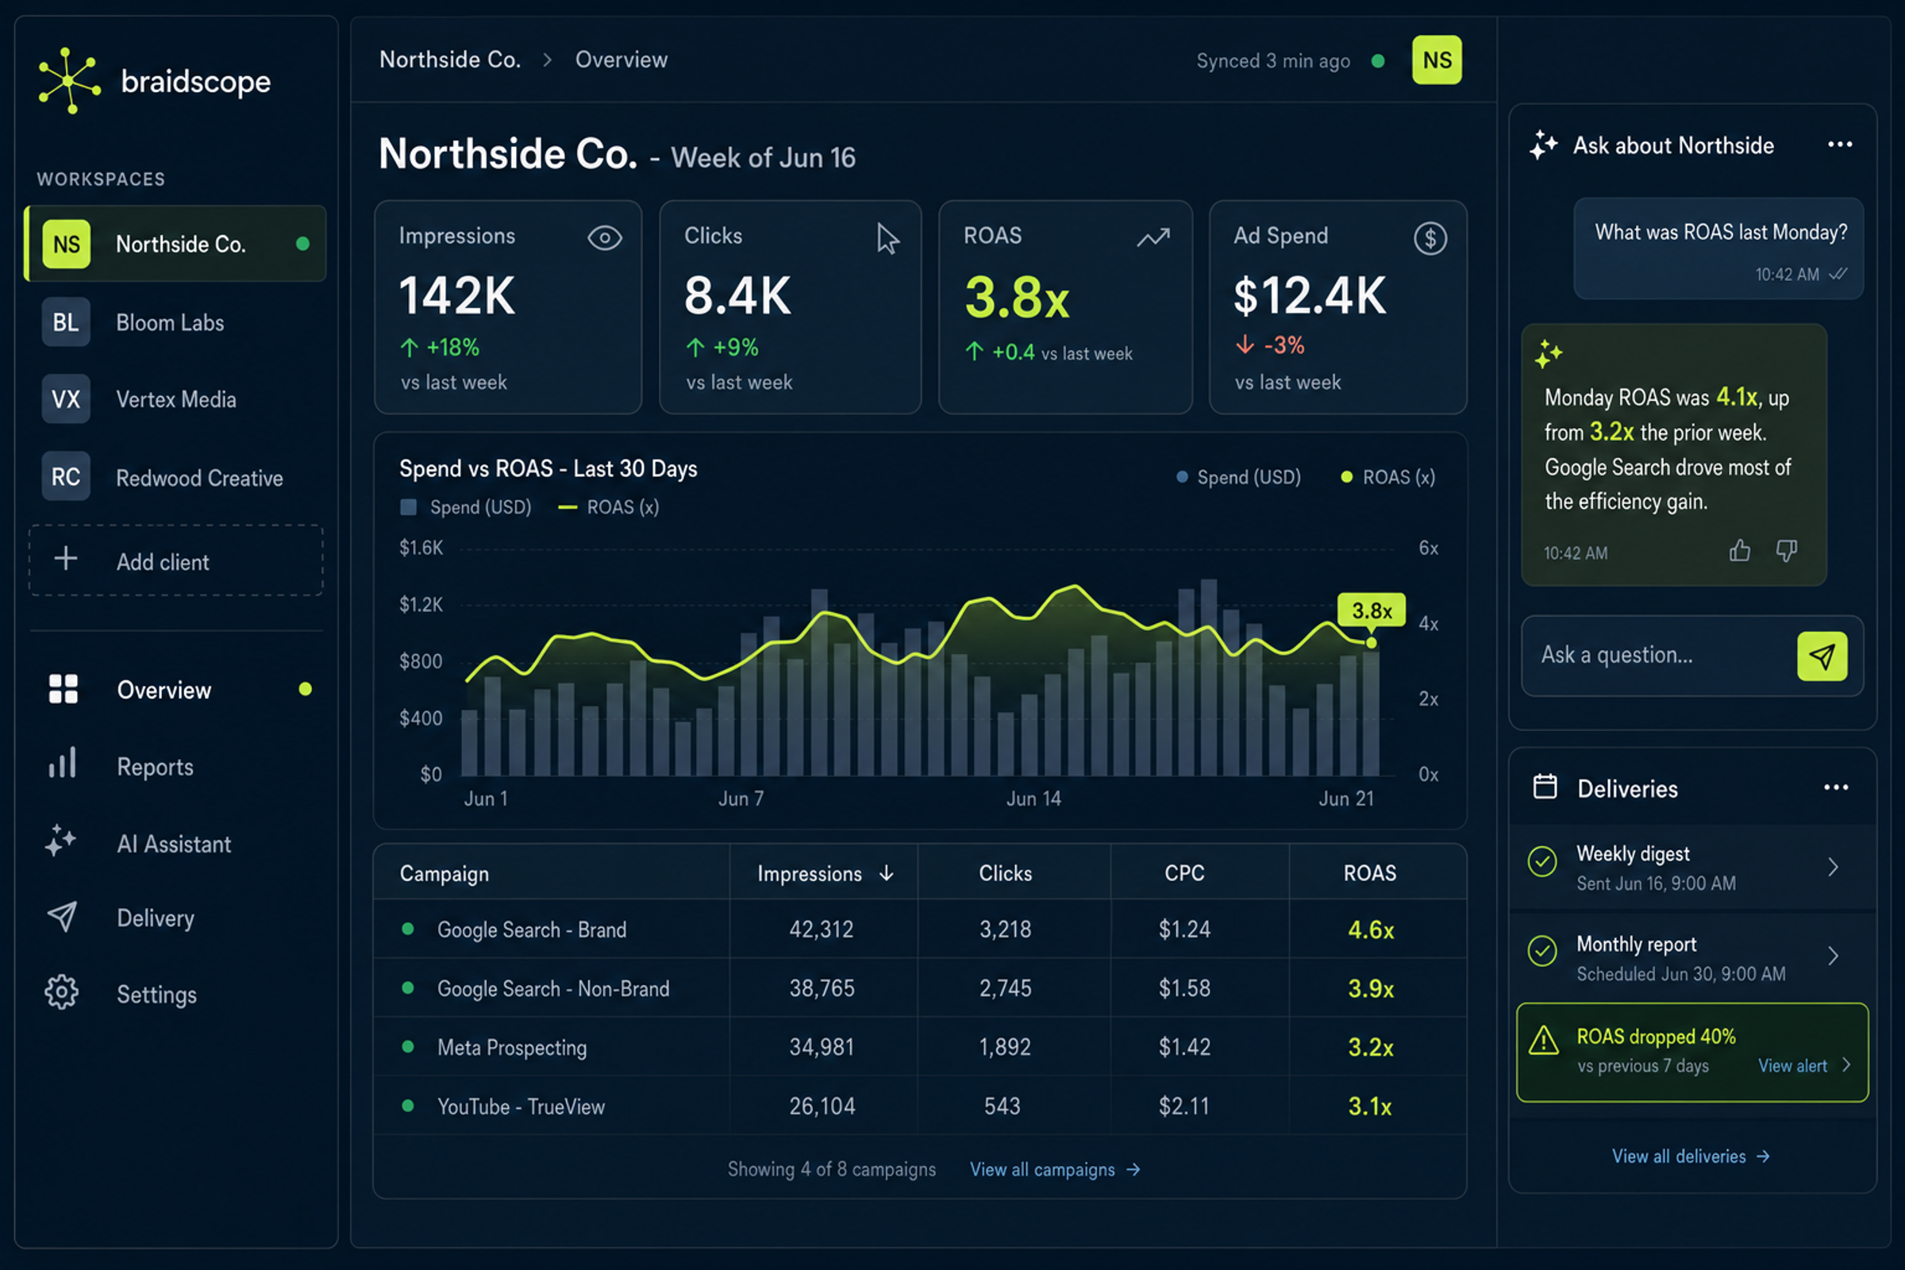1905x1270 pixels.
Task: Select the YouTube - TrueView campaign
Action: click(920, 1106)
